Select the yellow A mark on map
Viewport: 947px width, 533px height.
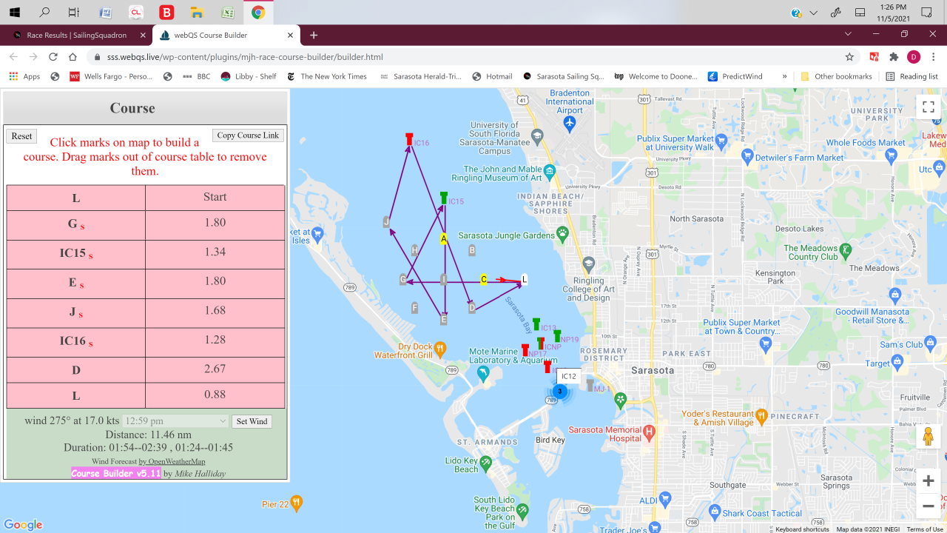[444, 238]
